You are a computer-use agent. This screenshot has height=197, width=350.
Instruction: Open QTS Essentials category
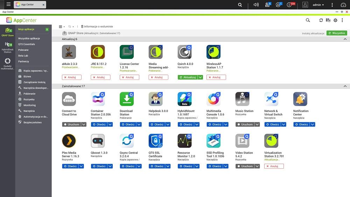(27, 44)
